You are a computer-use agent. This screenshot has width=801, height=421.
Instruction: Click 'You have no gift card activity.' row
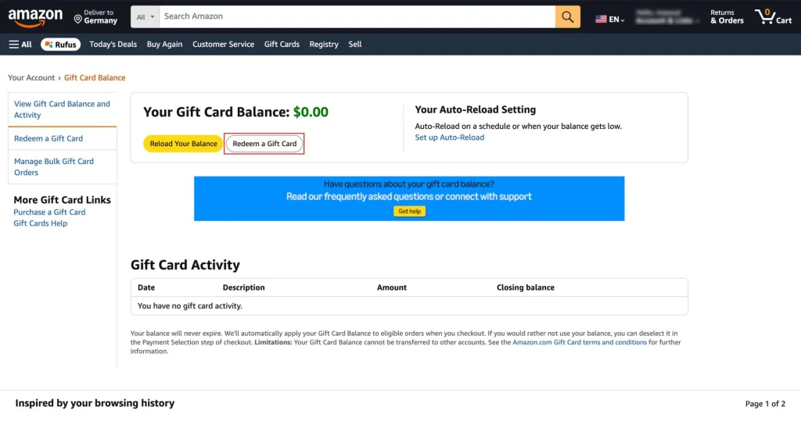click(409, 306)
